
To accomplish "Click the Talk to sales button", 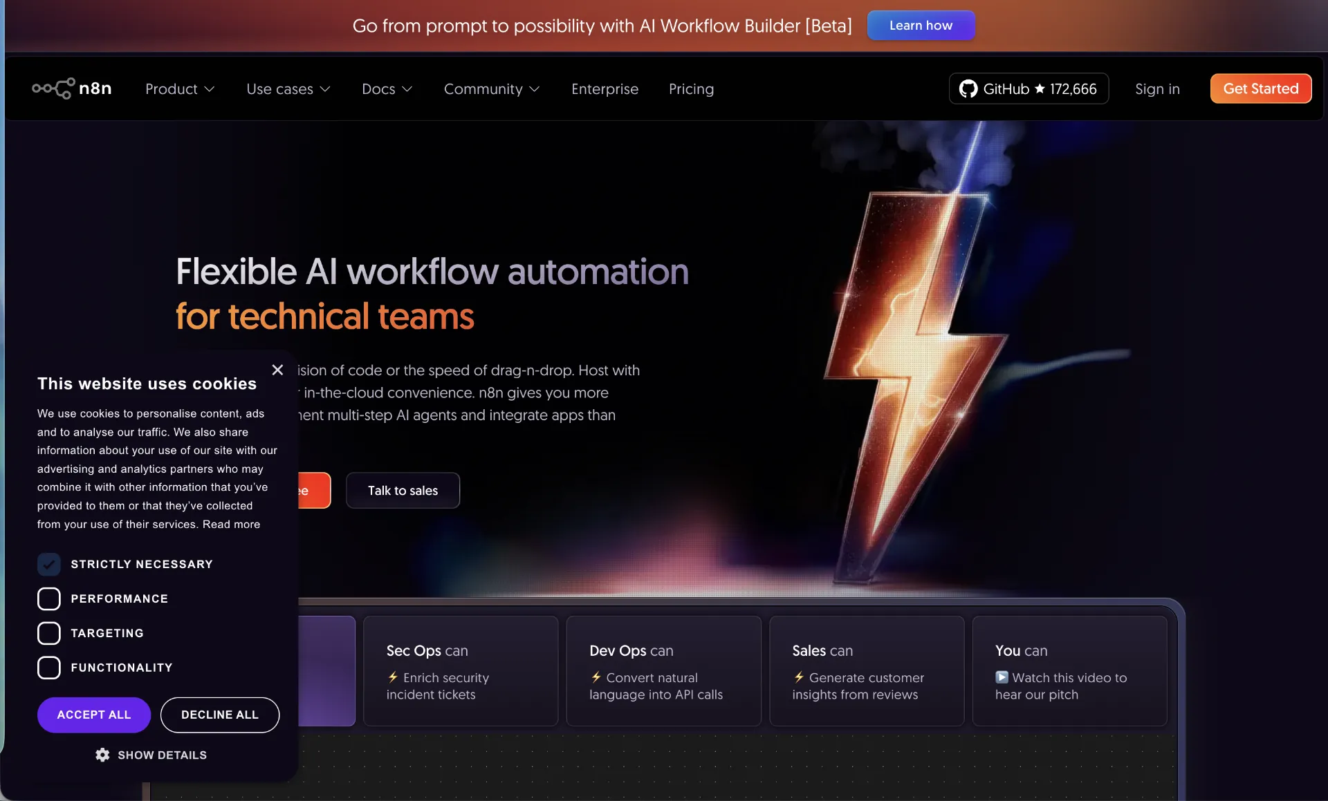I will pyautogui.click(x=403, y=490).
